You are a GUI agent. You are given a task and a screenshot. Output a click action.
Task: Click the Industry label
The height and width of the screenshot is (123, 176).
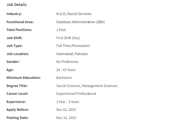[14, 14]
